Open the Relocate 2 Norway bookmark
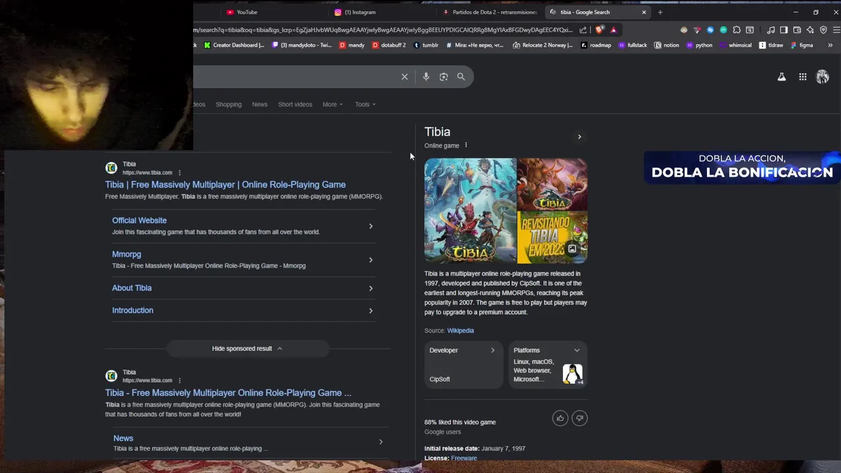 pyautogui.click(x=543, y=45)
